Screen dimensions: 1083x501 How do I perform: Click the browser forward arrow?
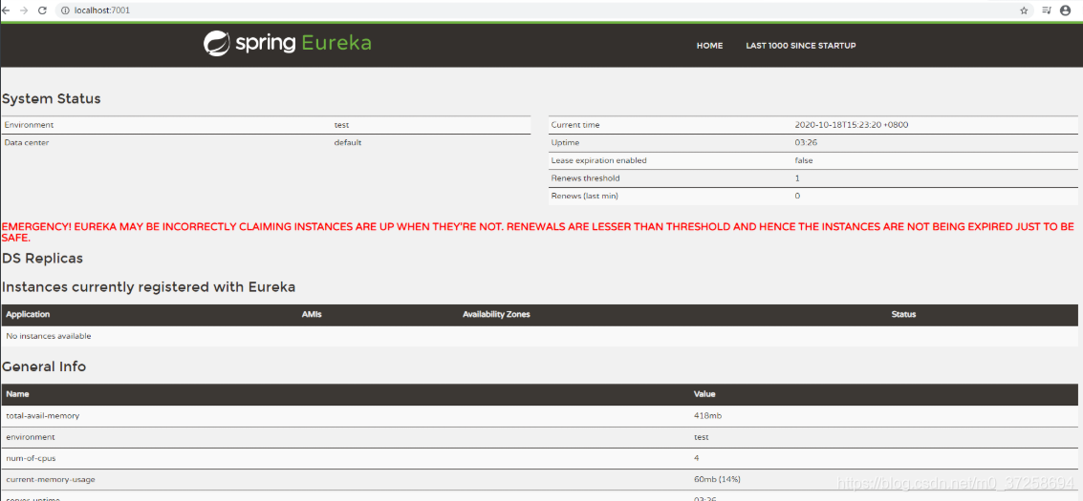[x=24, y=10]
